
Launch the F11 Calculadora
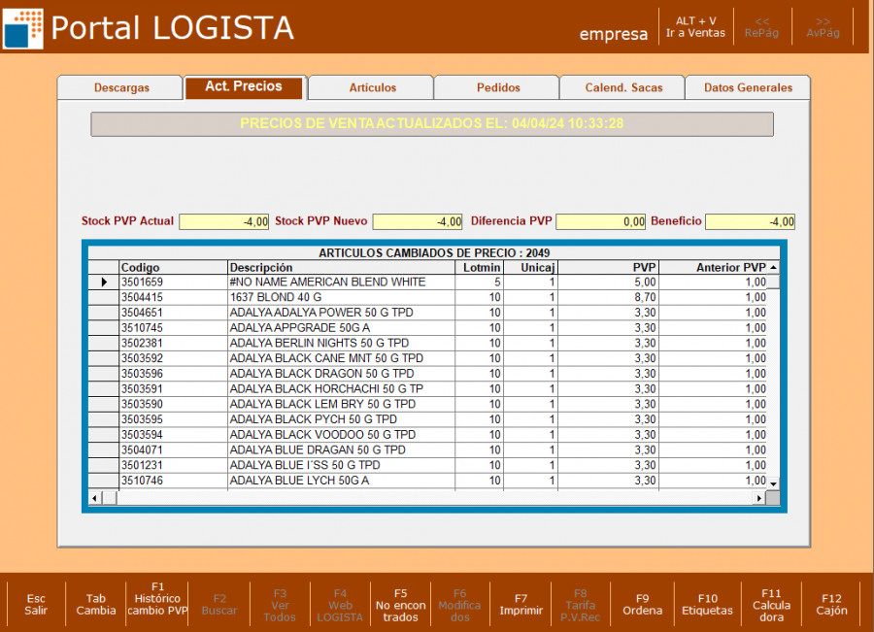(x=771, y=605)
